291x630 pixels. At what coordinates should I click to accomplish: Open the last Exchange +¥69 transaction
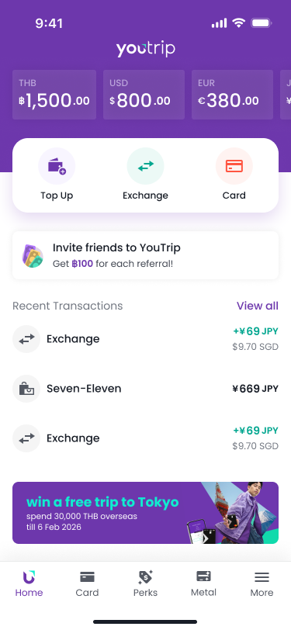[x=146, y=438]
